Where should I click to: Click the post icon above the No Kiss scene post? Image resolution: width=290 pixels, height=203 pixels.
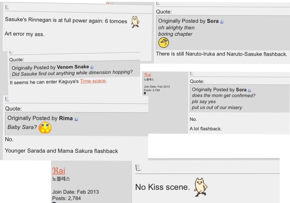click(x=138, y=168)
